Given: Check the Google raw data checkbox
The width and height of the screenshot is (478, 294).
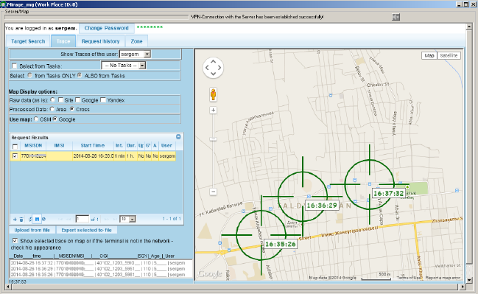Looking at the screenshot, I should tap(78, 99).
